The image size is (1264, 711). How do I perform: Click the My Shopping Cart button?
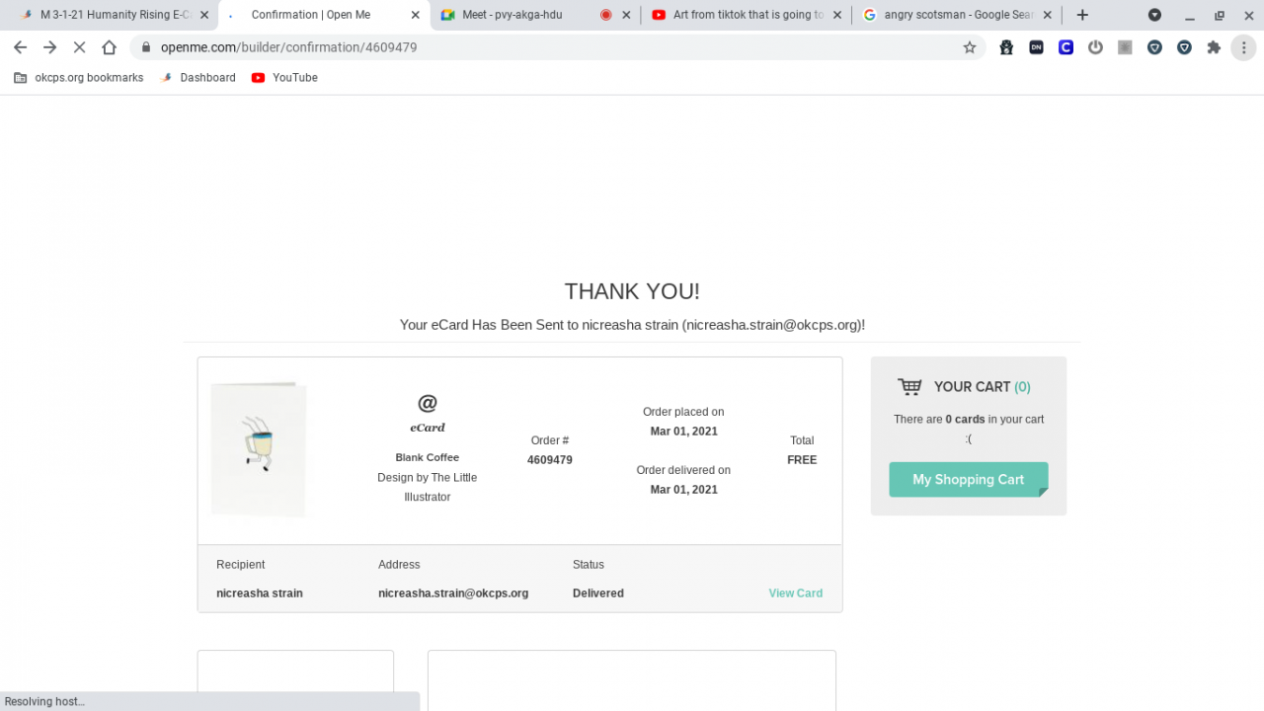pyautogui.click(x=968, y=480)
